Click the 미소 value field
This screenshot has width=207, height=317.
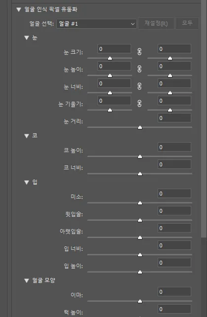click(x=174, y=194)
